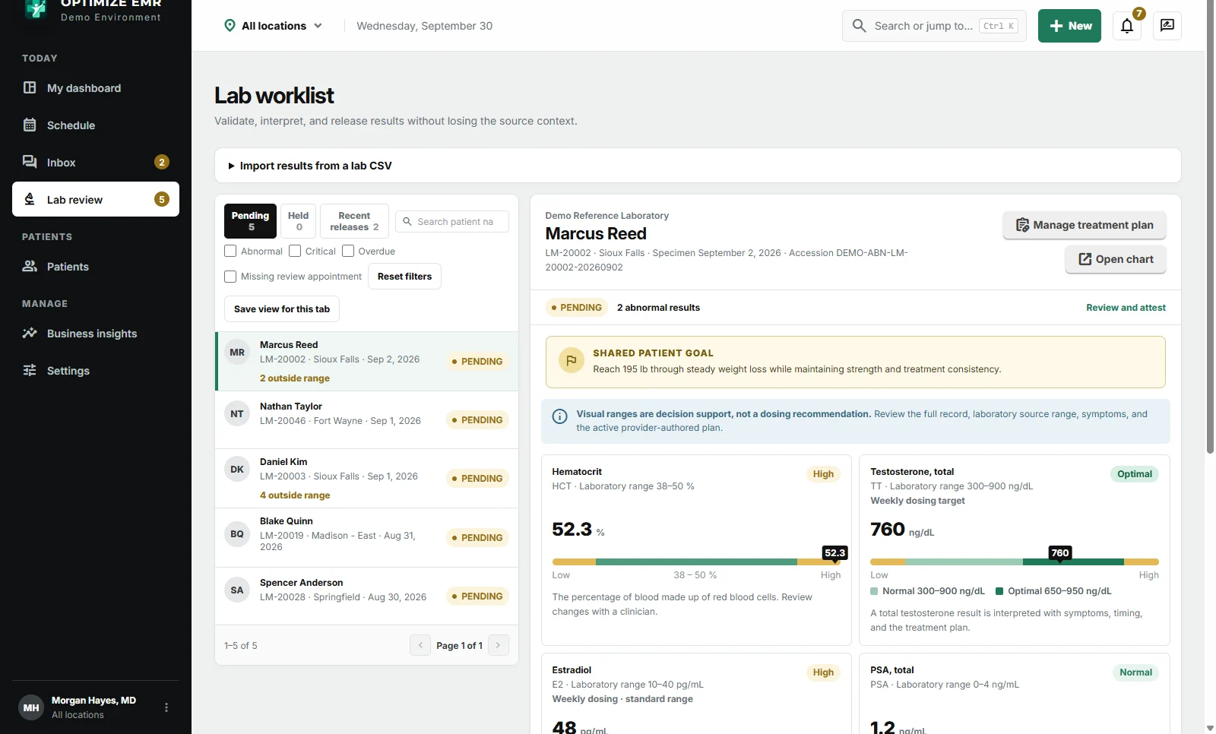Click Save view for this tab
Viewport: 1216px width, 734px height.
click(282, 309)
